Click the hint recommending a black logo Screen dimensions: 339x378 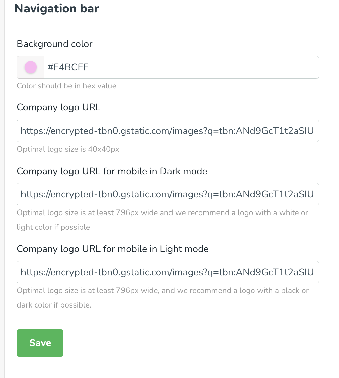(x=163, y=291)
